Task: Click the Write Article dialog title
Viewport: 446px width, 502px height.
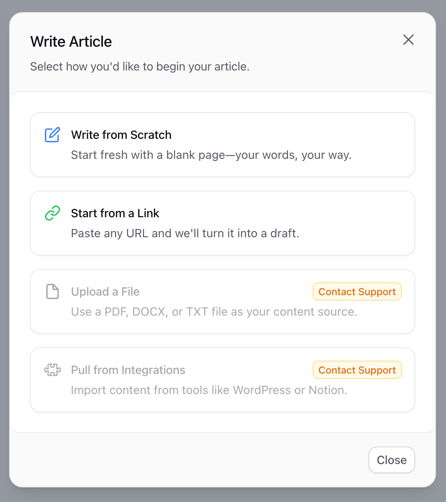Action: [71, 42]
